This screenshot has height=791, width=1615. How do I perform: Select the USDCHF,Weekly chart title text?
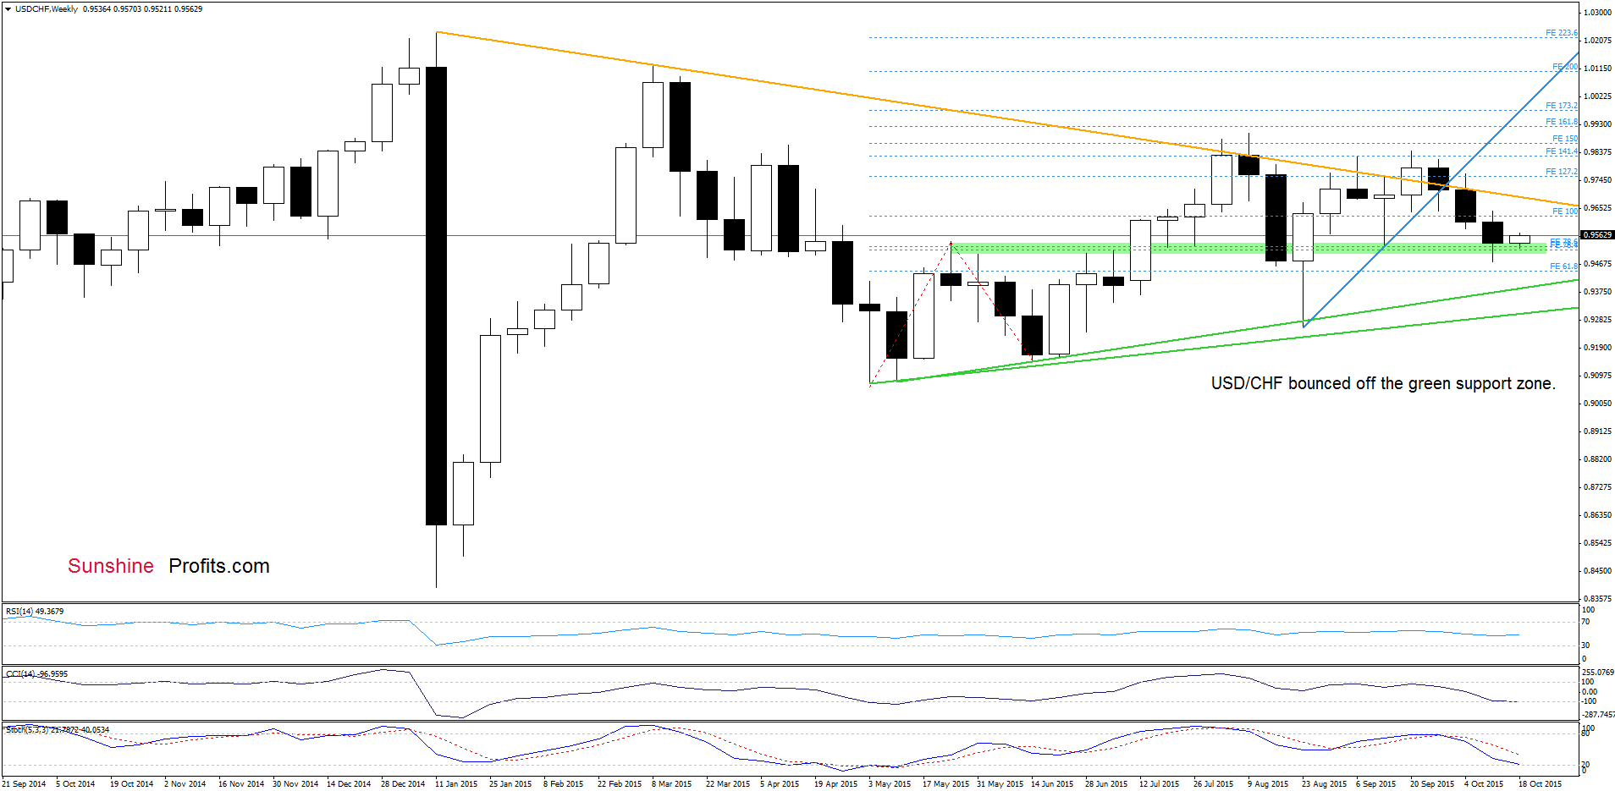[47, 9]
